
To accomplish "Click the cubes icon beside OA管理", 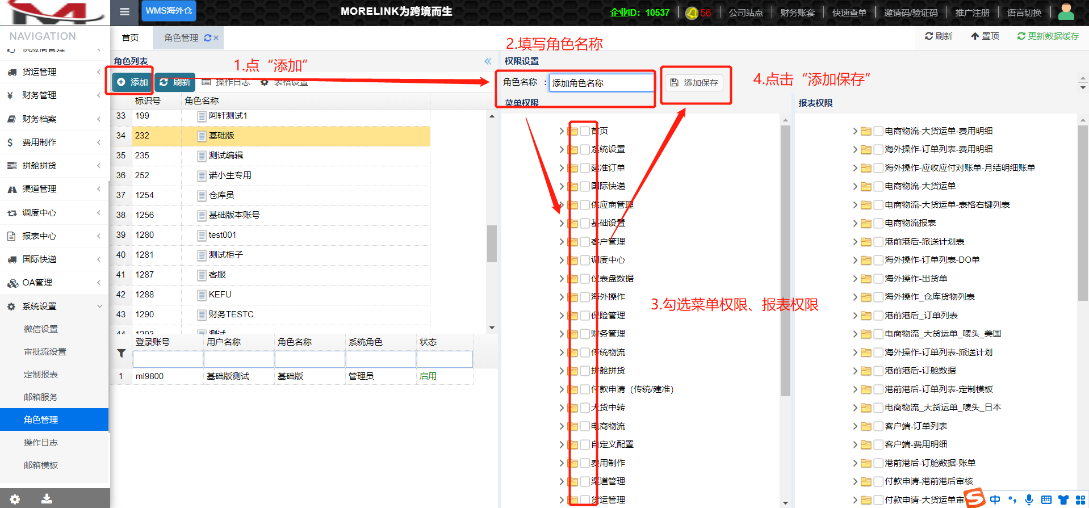I will 12,283.
